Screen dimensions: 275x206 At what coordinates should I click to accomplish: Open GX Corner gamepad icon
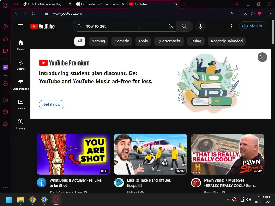[16, 4]
